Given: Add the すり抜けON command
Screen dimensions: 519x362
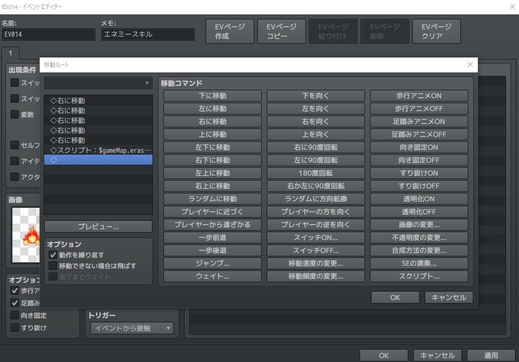Looking at the screenshot, I should tap(420, 173).
